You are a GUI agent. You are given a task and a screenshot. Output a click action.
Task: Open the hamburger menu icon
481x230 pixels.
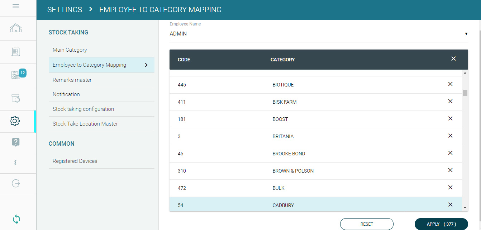click(x=15, y=6)
